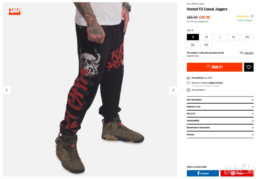259x179 pixels.
Task: Click the main joggers product image
Action: tap(90, 89)
